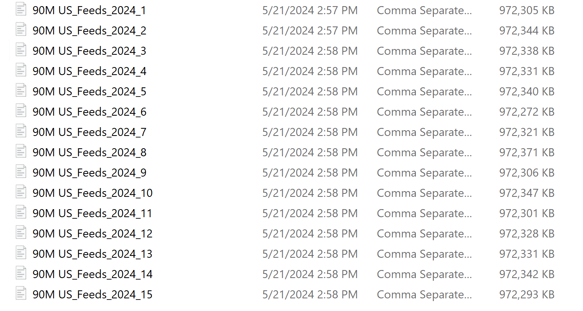Select the icon beside 90M US_Feeds_2024_11
Image resolution: width=583 pixels, height=311 pixels.
[x=21, y=213]
